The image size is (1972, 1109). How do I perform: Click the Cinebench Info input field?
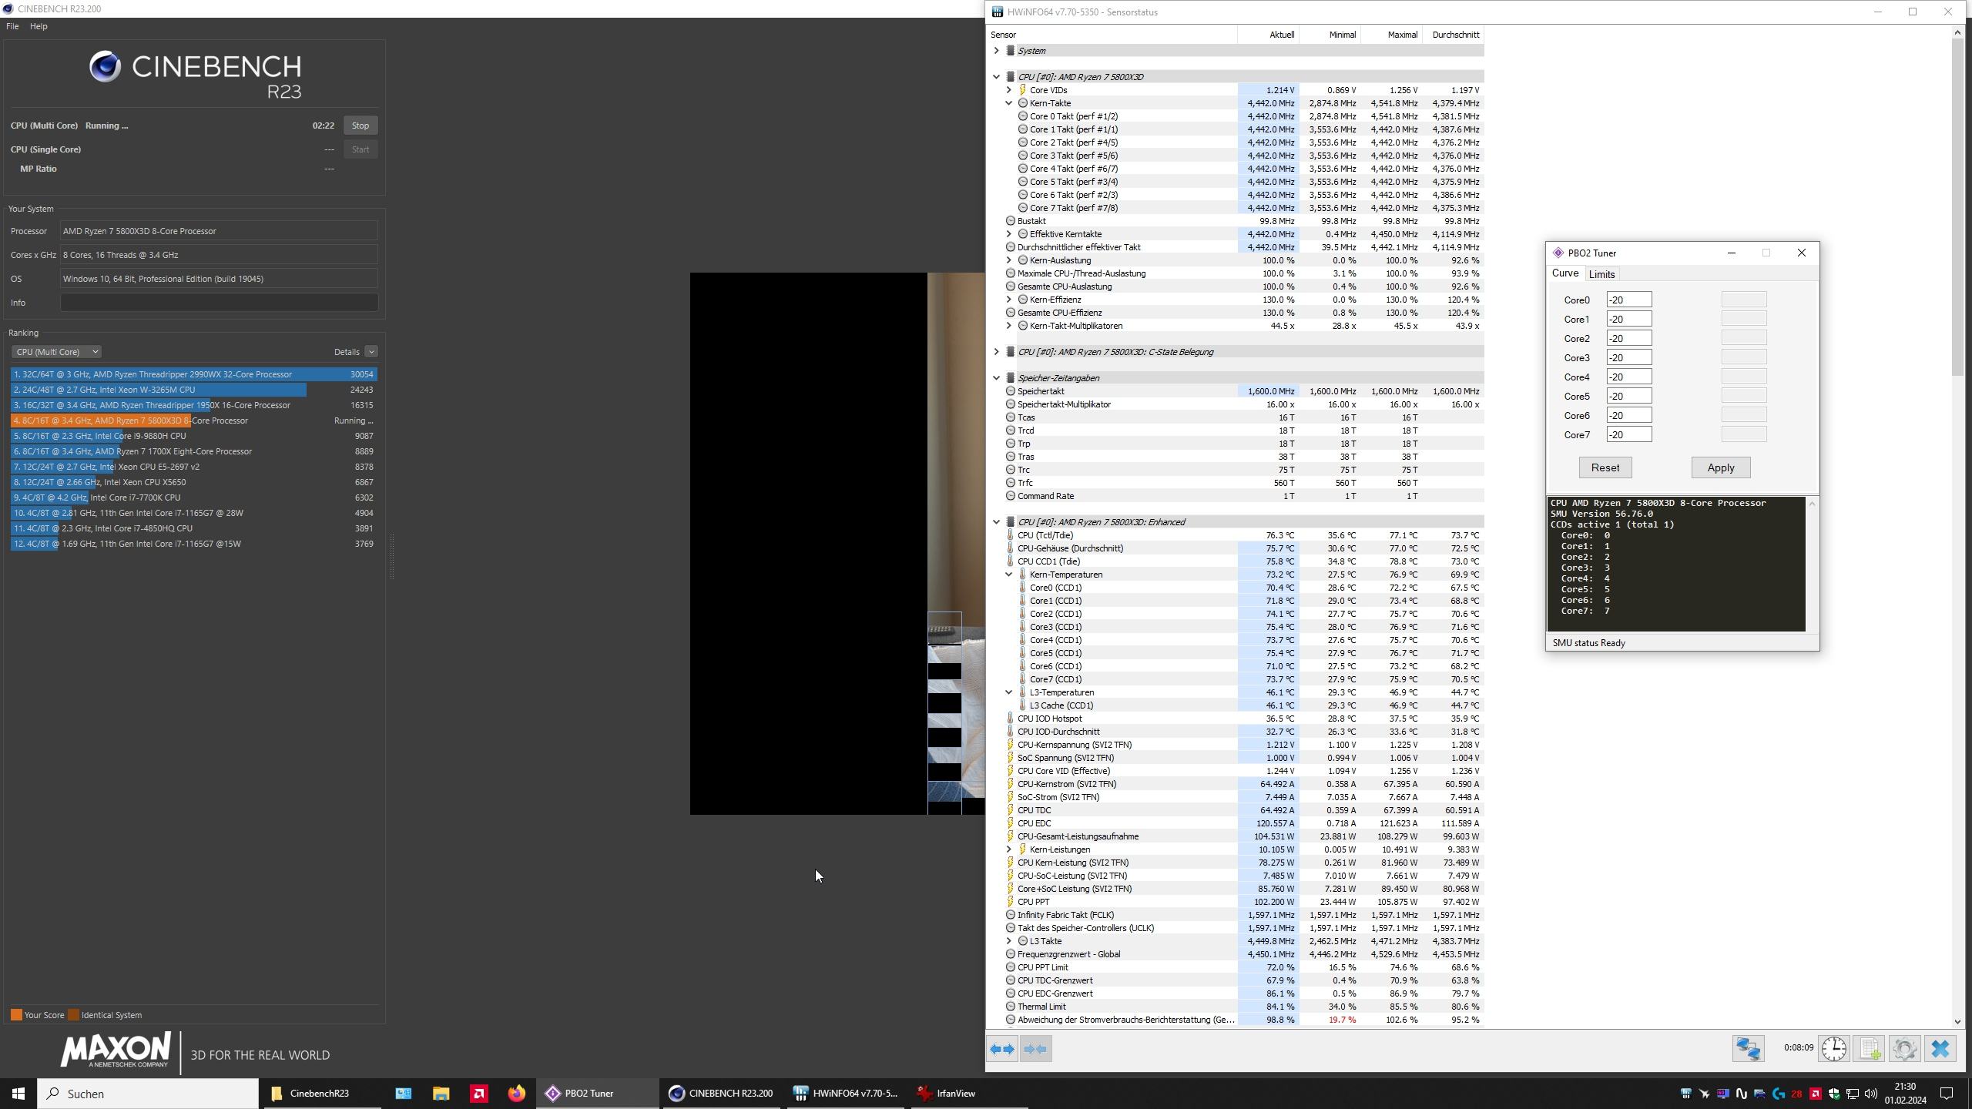click(x=220, y=303)
